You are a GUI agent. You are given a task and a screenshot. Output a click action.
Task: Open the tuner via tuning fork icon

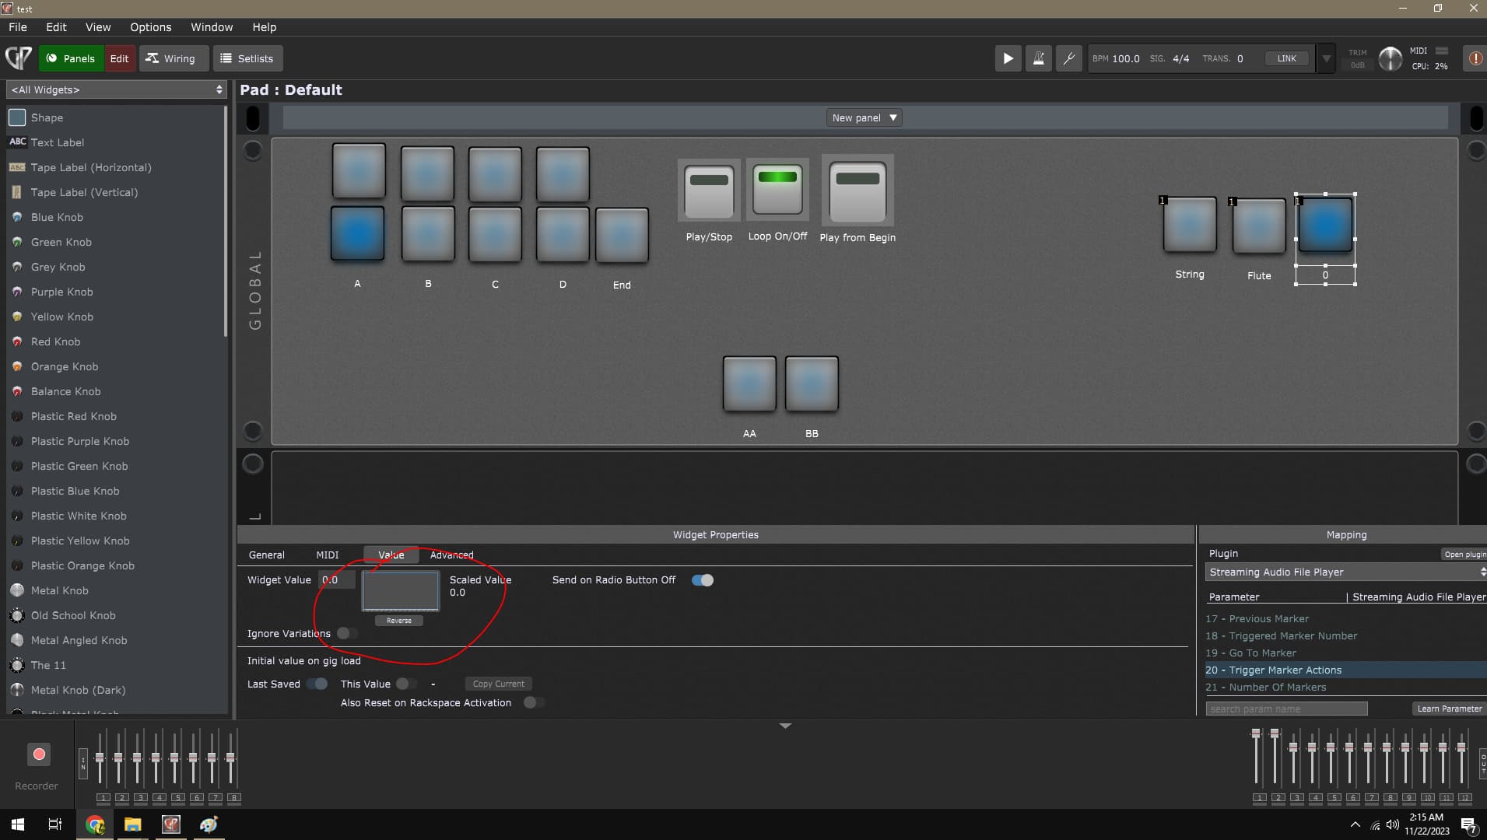point(1068,58)
